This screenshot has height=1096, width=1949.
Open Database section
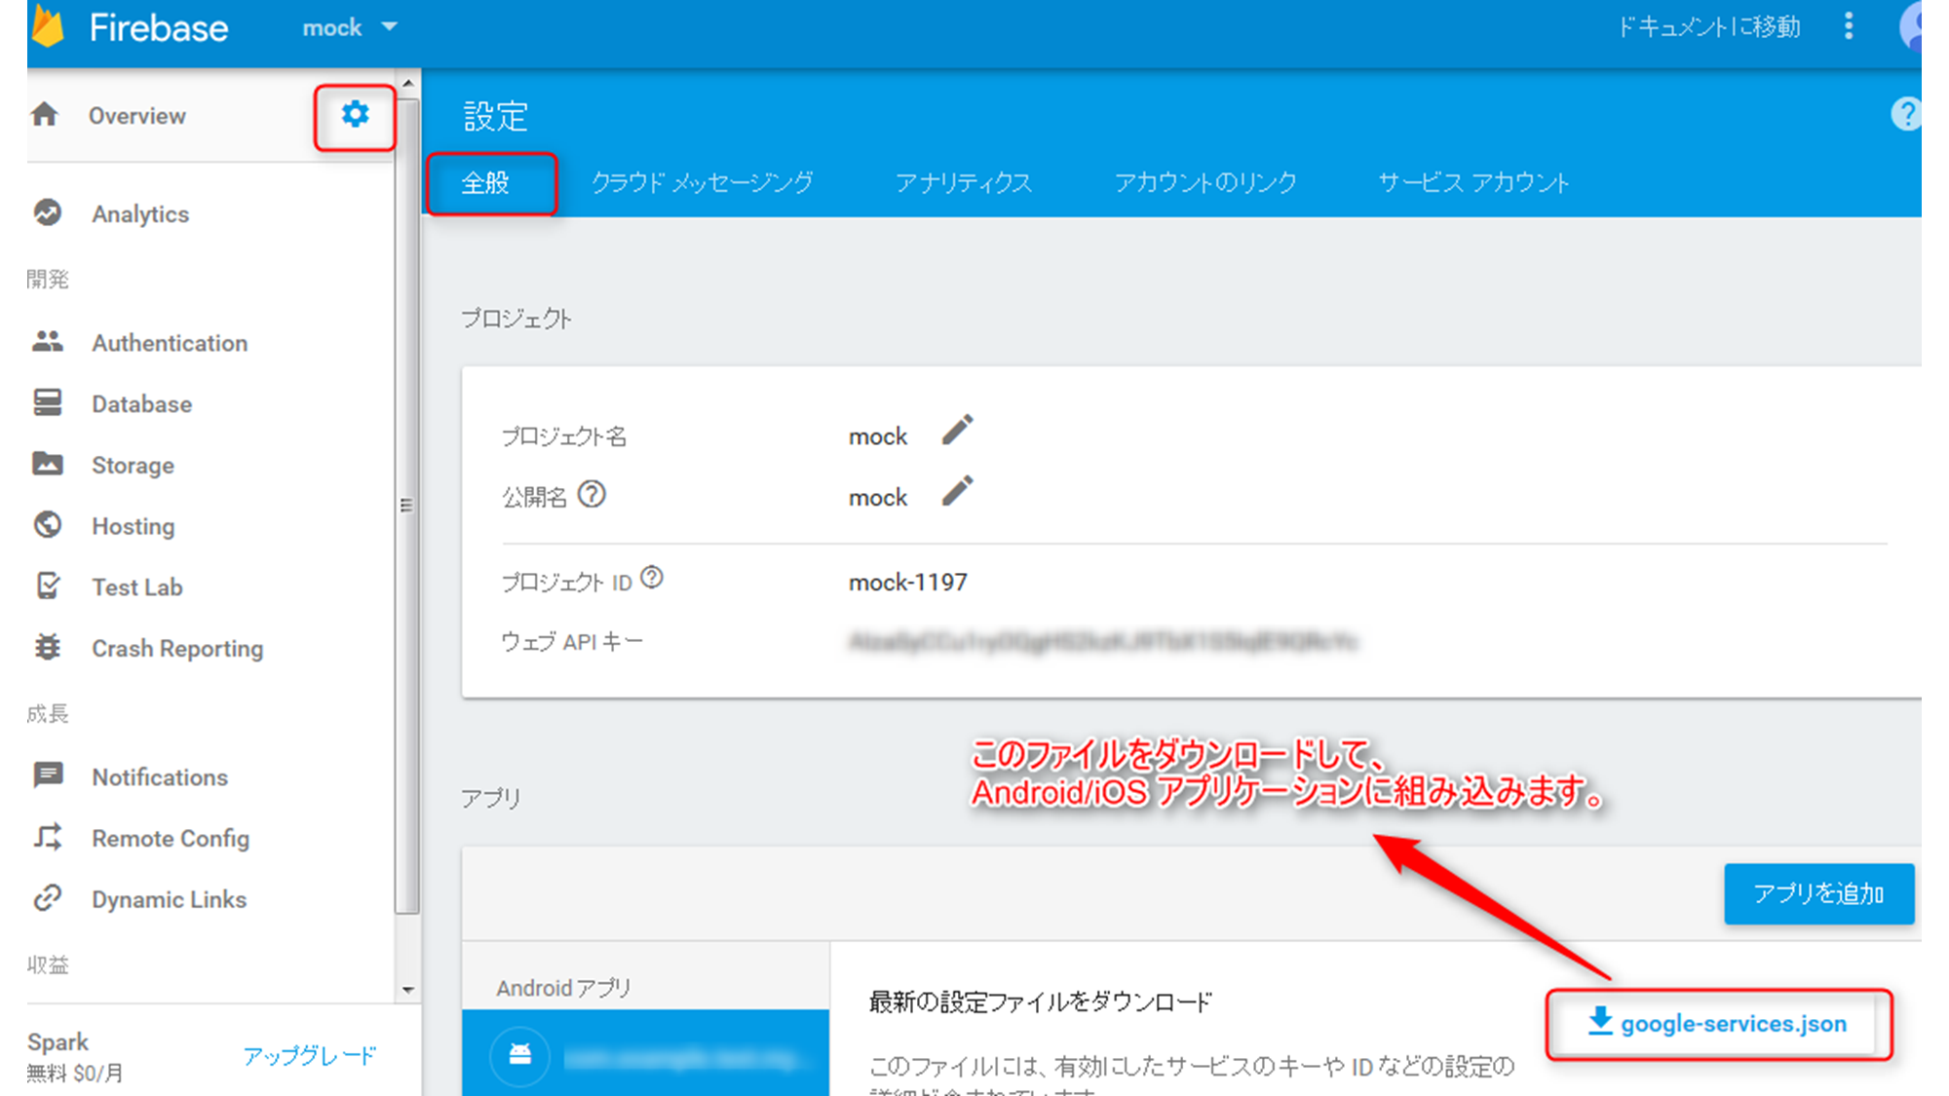pos(141,404)
